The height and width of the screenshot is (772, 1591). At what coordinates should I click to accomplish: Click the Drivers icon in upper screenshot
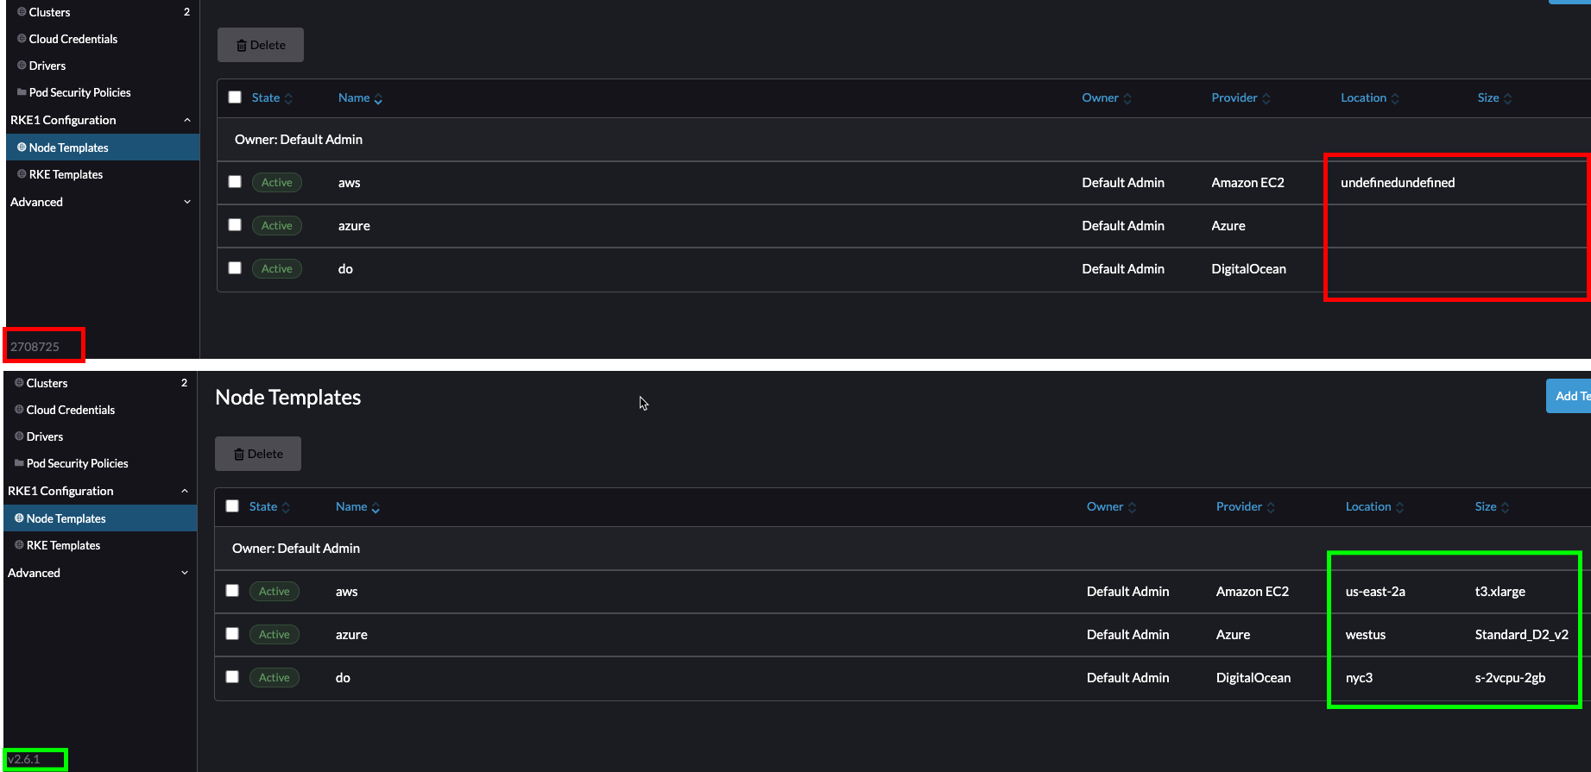click(22, 66)
